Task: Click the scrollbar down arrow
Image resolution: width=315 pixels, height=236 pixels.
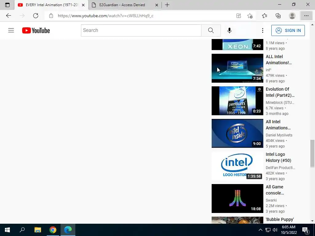Action: point(312,221)
